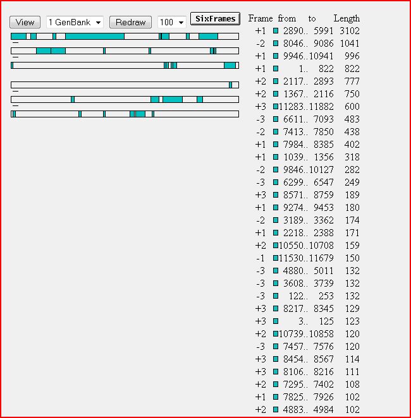Toggle the square for ORF 1367..2116
This screenshot has height=418, width=411.
point(276,94)
